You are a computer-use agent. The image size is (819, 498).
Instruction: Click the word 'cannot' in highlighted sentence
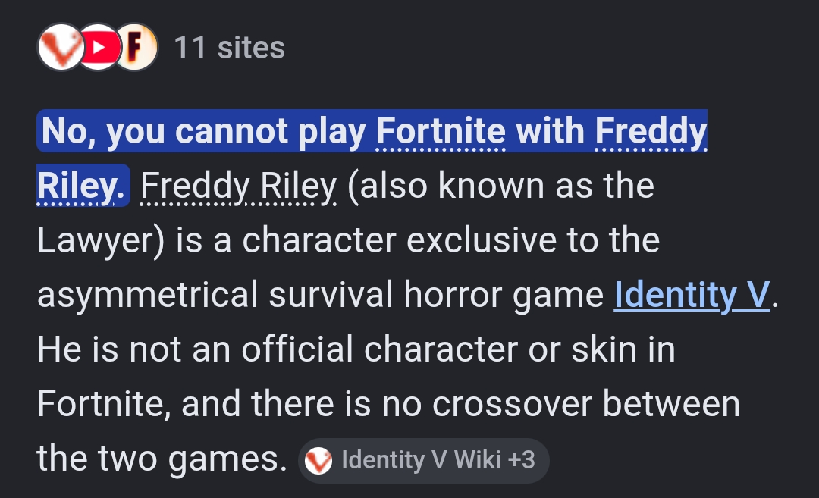point(231,130)
